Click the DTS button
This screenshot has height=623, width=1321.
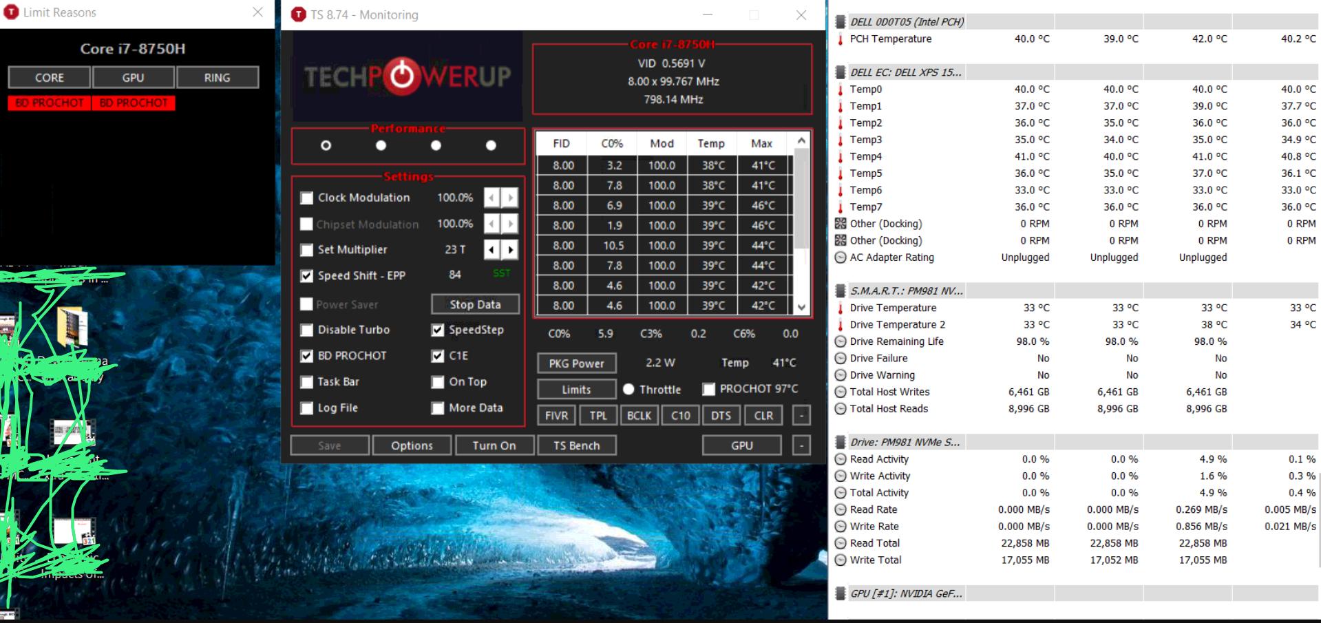[721, 416]
